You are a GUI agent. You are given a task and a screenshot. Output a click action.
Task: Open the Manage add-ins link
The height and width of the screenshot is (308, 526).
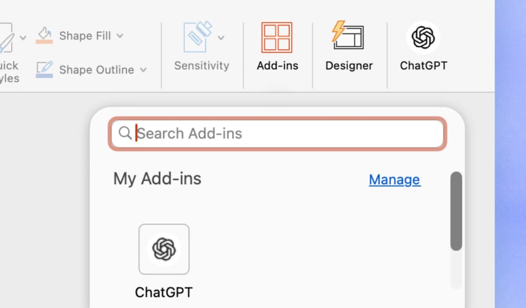point(394,180)
